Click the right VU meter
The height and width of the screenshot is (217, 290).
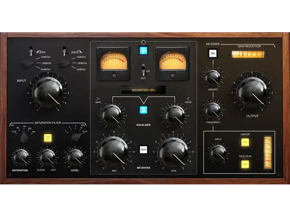(x=172, y=63)
